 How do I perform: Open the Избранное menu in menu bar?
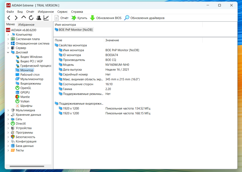[x=46, y=12]
